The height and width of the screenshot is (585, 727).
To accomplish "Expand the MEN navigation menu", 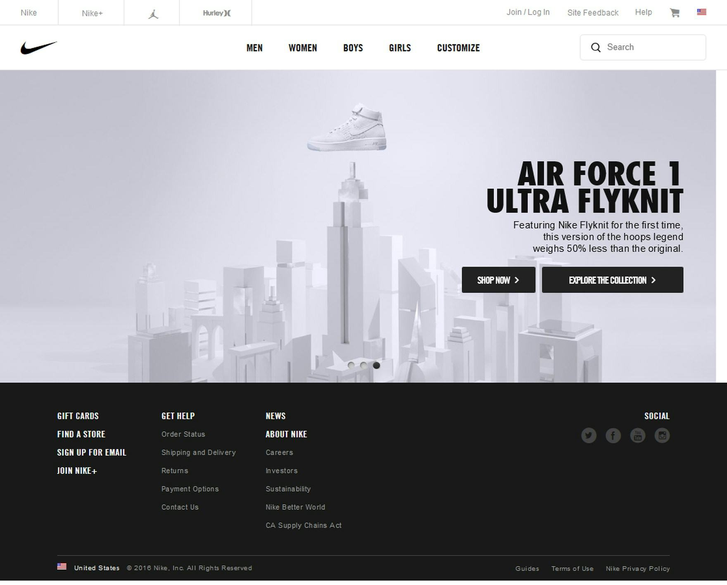I will pos(254,48).
